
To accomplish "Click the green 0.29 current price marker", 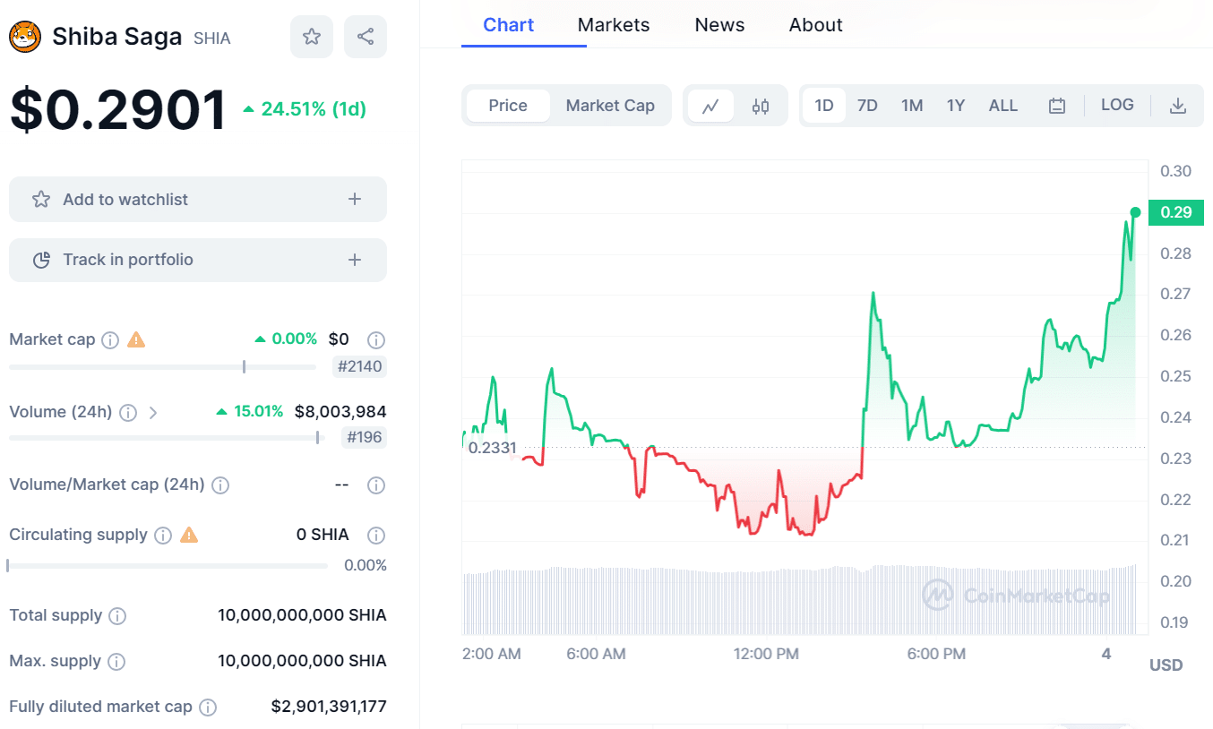I will click(1176, 212).
